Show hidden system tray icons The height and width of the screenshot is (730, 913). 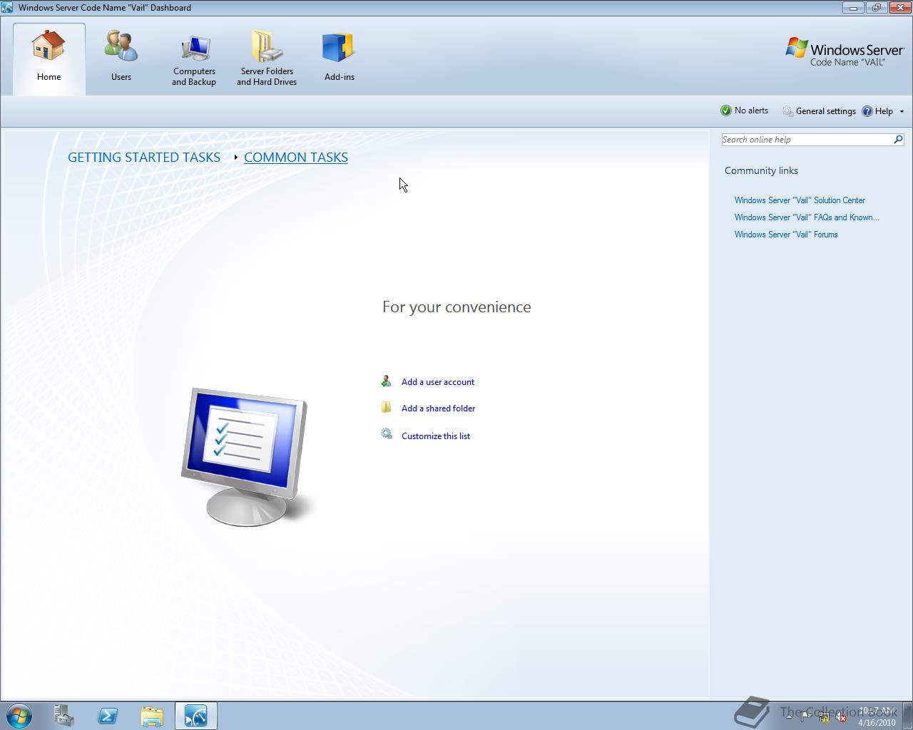pyautogui.click(x=789, y=716)
